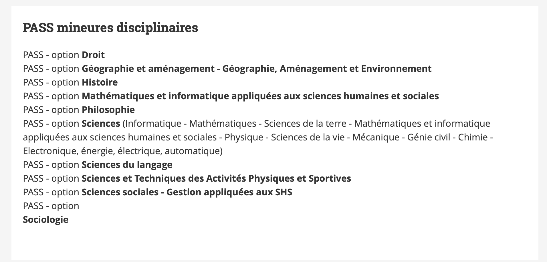The height and width of the screenshot is (262, 547).
Task: Click bold Mathématiques et informatique appliquées option
Action: (x=260, y=96)
